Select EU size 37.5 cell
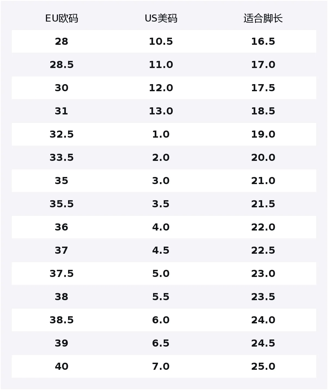Screen dimensions: 328x390 coord(61,274)
